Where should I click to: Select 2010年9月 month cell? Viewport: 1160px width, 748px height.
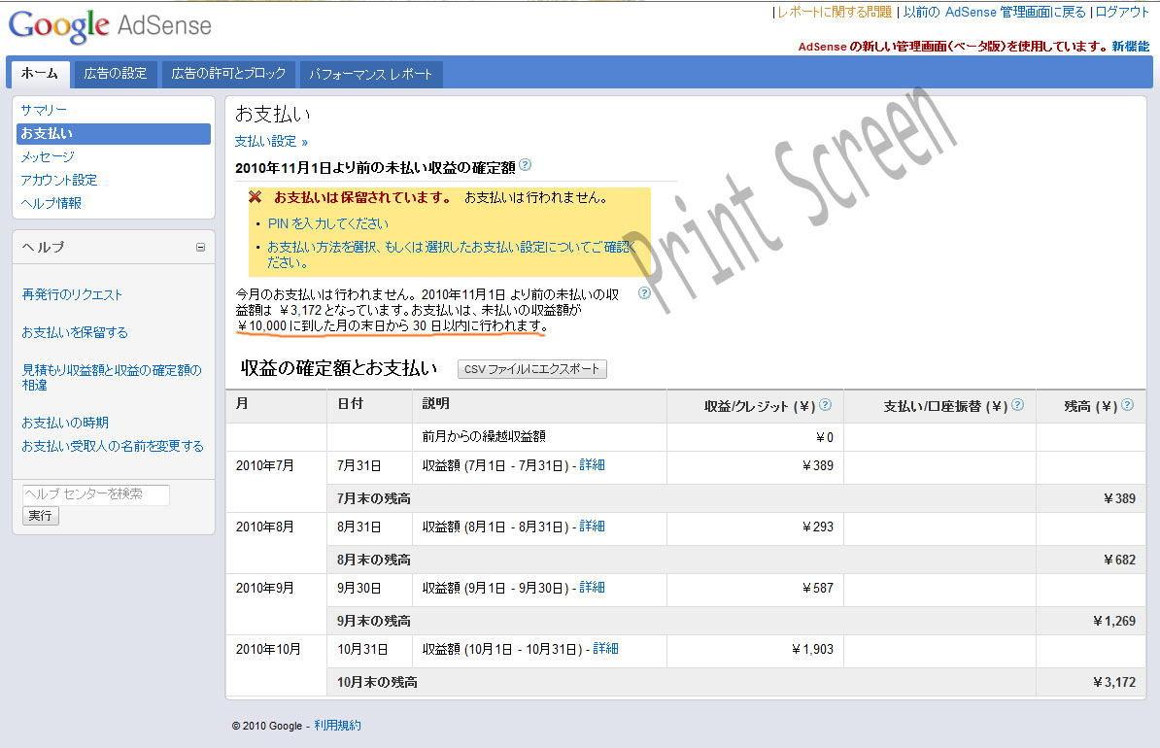[265, 588]
